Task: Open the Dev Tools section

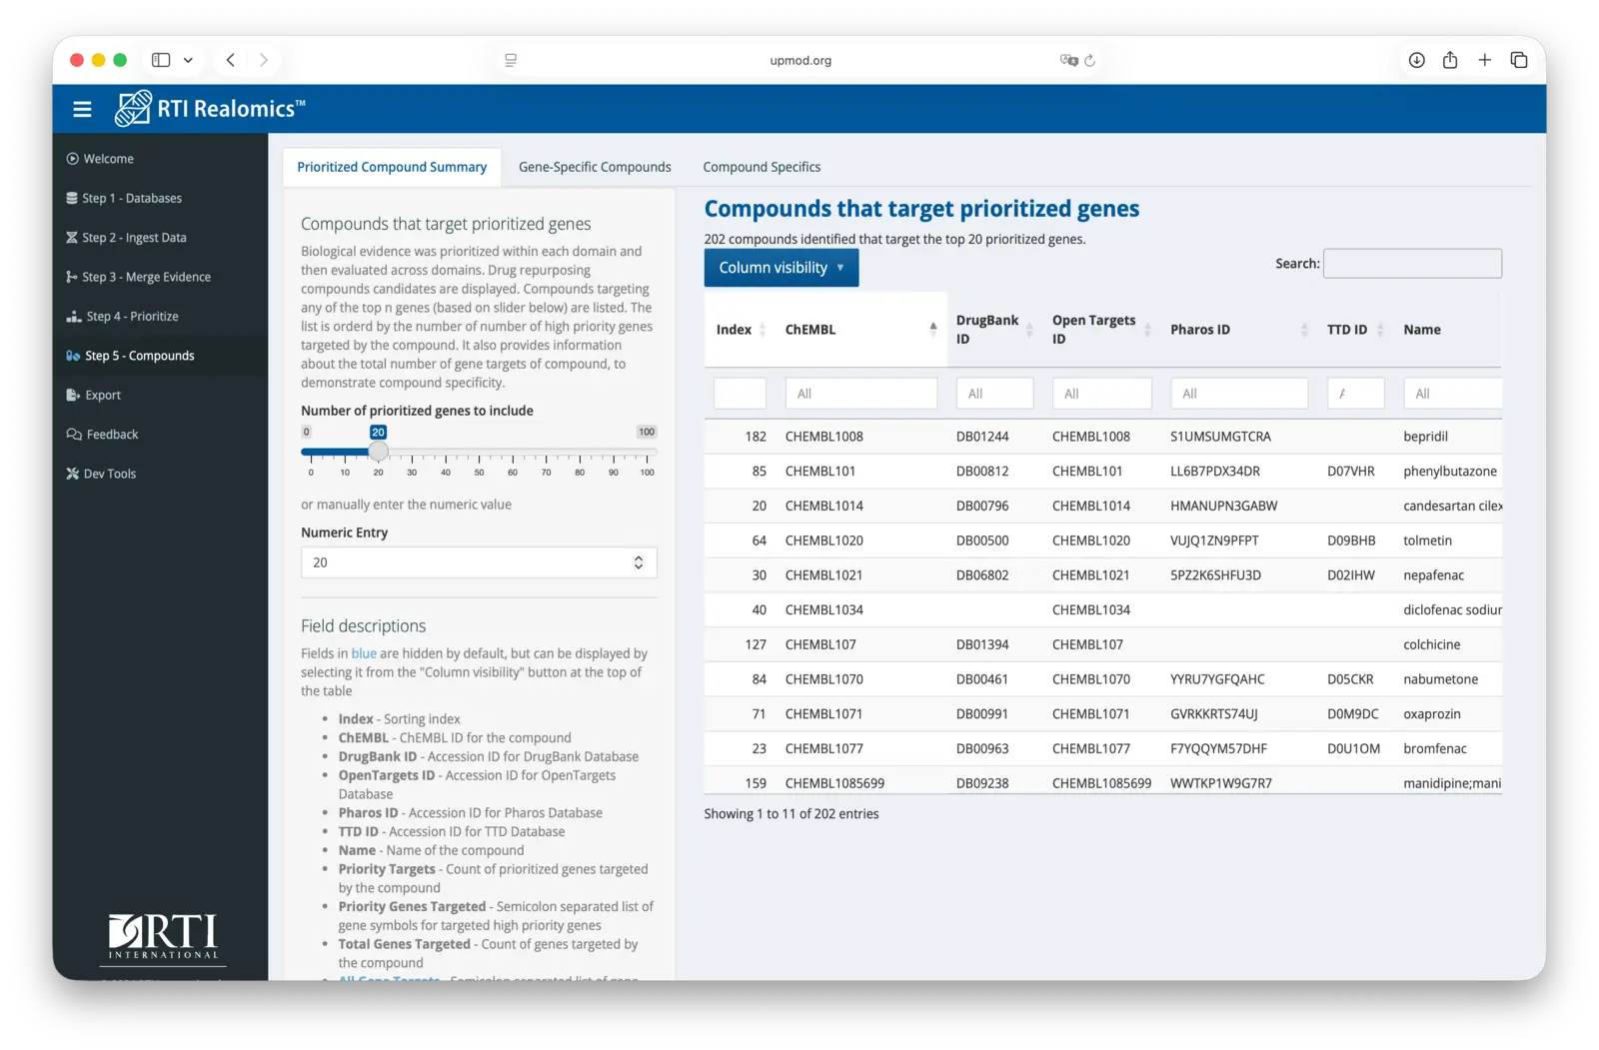Action: click(x=110, y=474)
